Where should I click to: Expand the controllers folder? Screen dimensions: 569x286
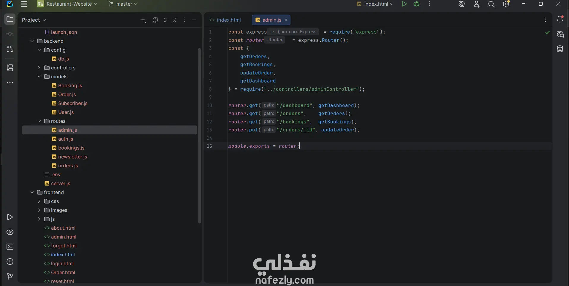39,68
